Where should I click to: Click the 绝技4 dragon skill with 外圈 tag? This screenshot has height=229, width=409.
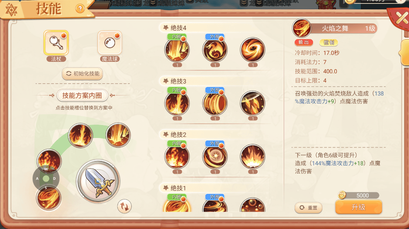(215, 50)
